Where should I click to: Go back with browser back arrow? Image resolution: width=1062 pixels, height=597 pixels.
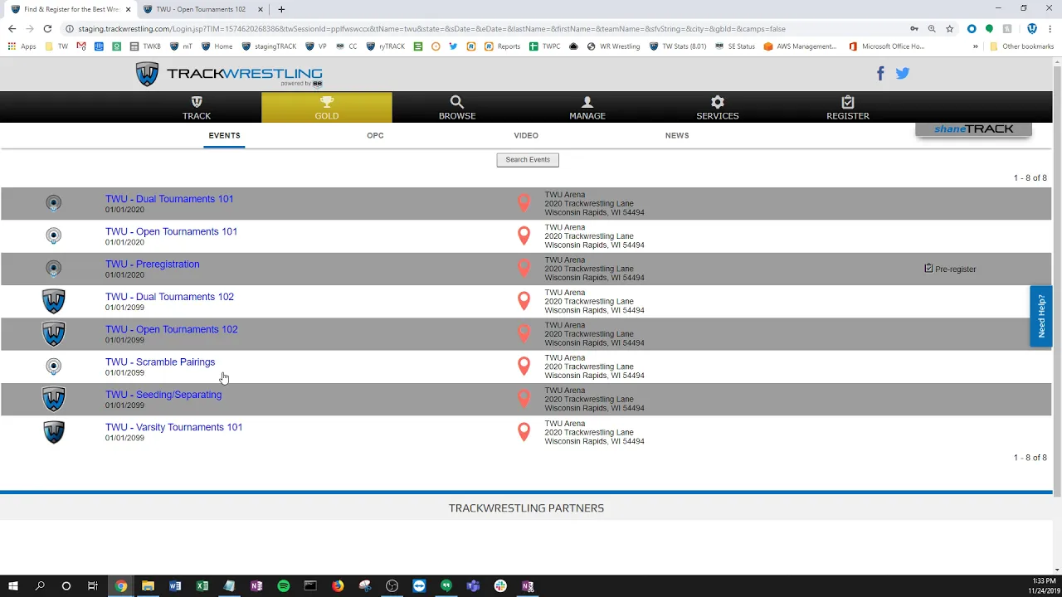click(x=12, y=28)
